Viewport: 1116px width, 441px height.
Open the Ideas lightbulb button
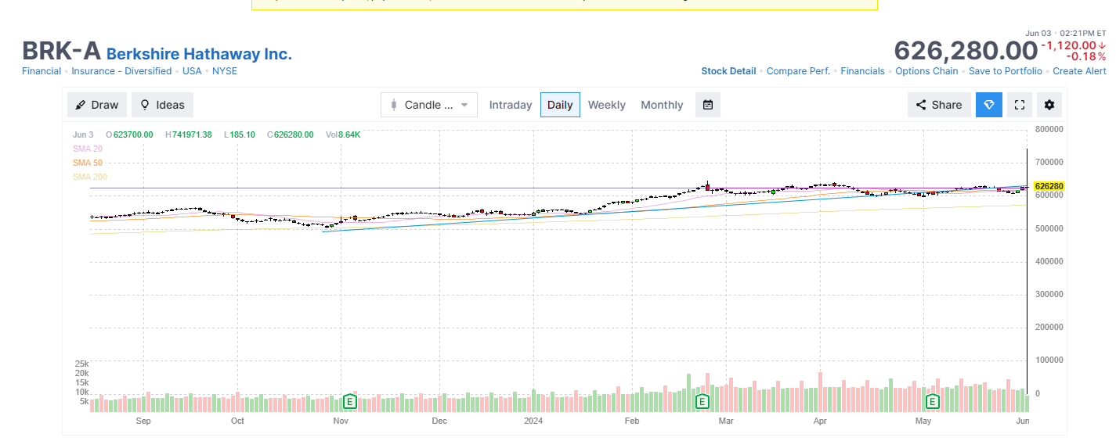tap(162, 105)
